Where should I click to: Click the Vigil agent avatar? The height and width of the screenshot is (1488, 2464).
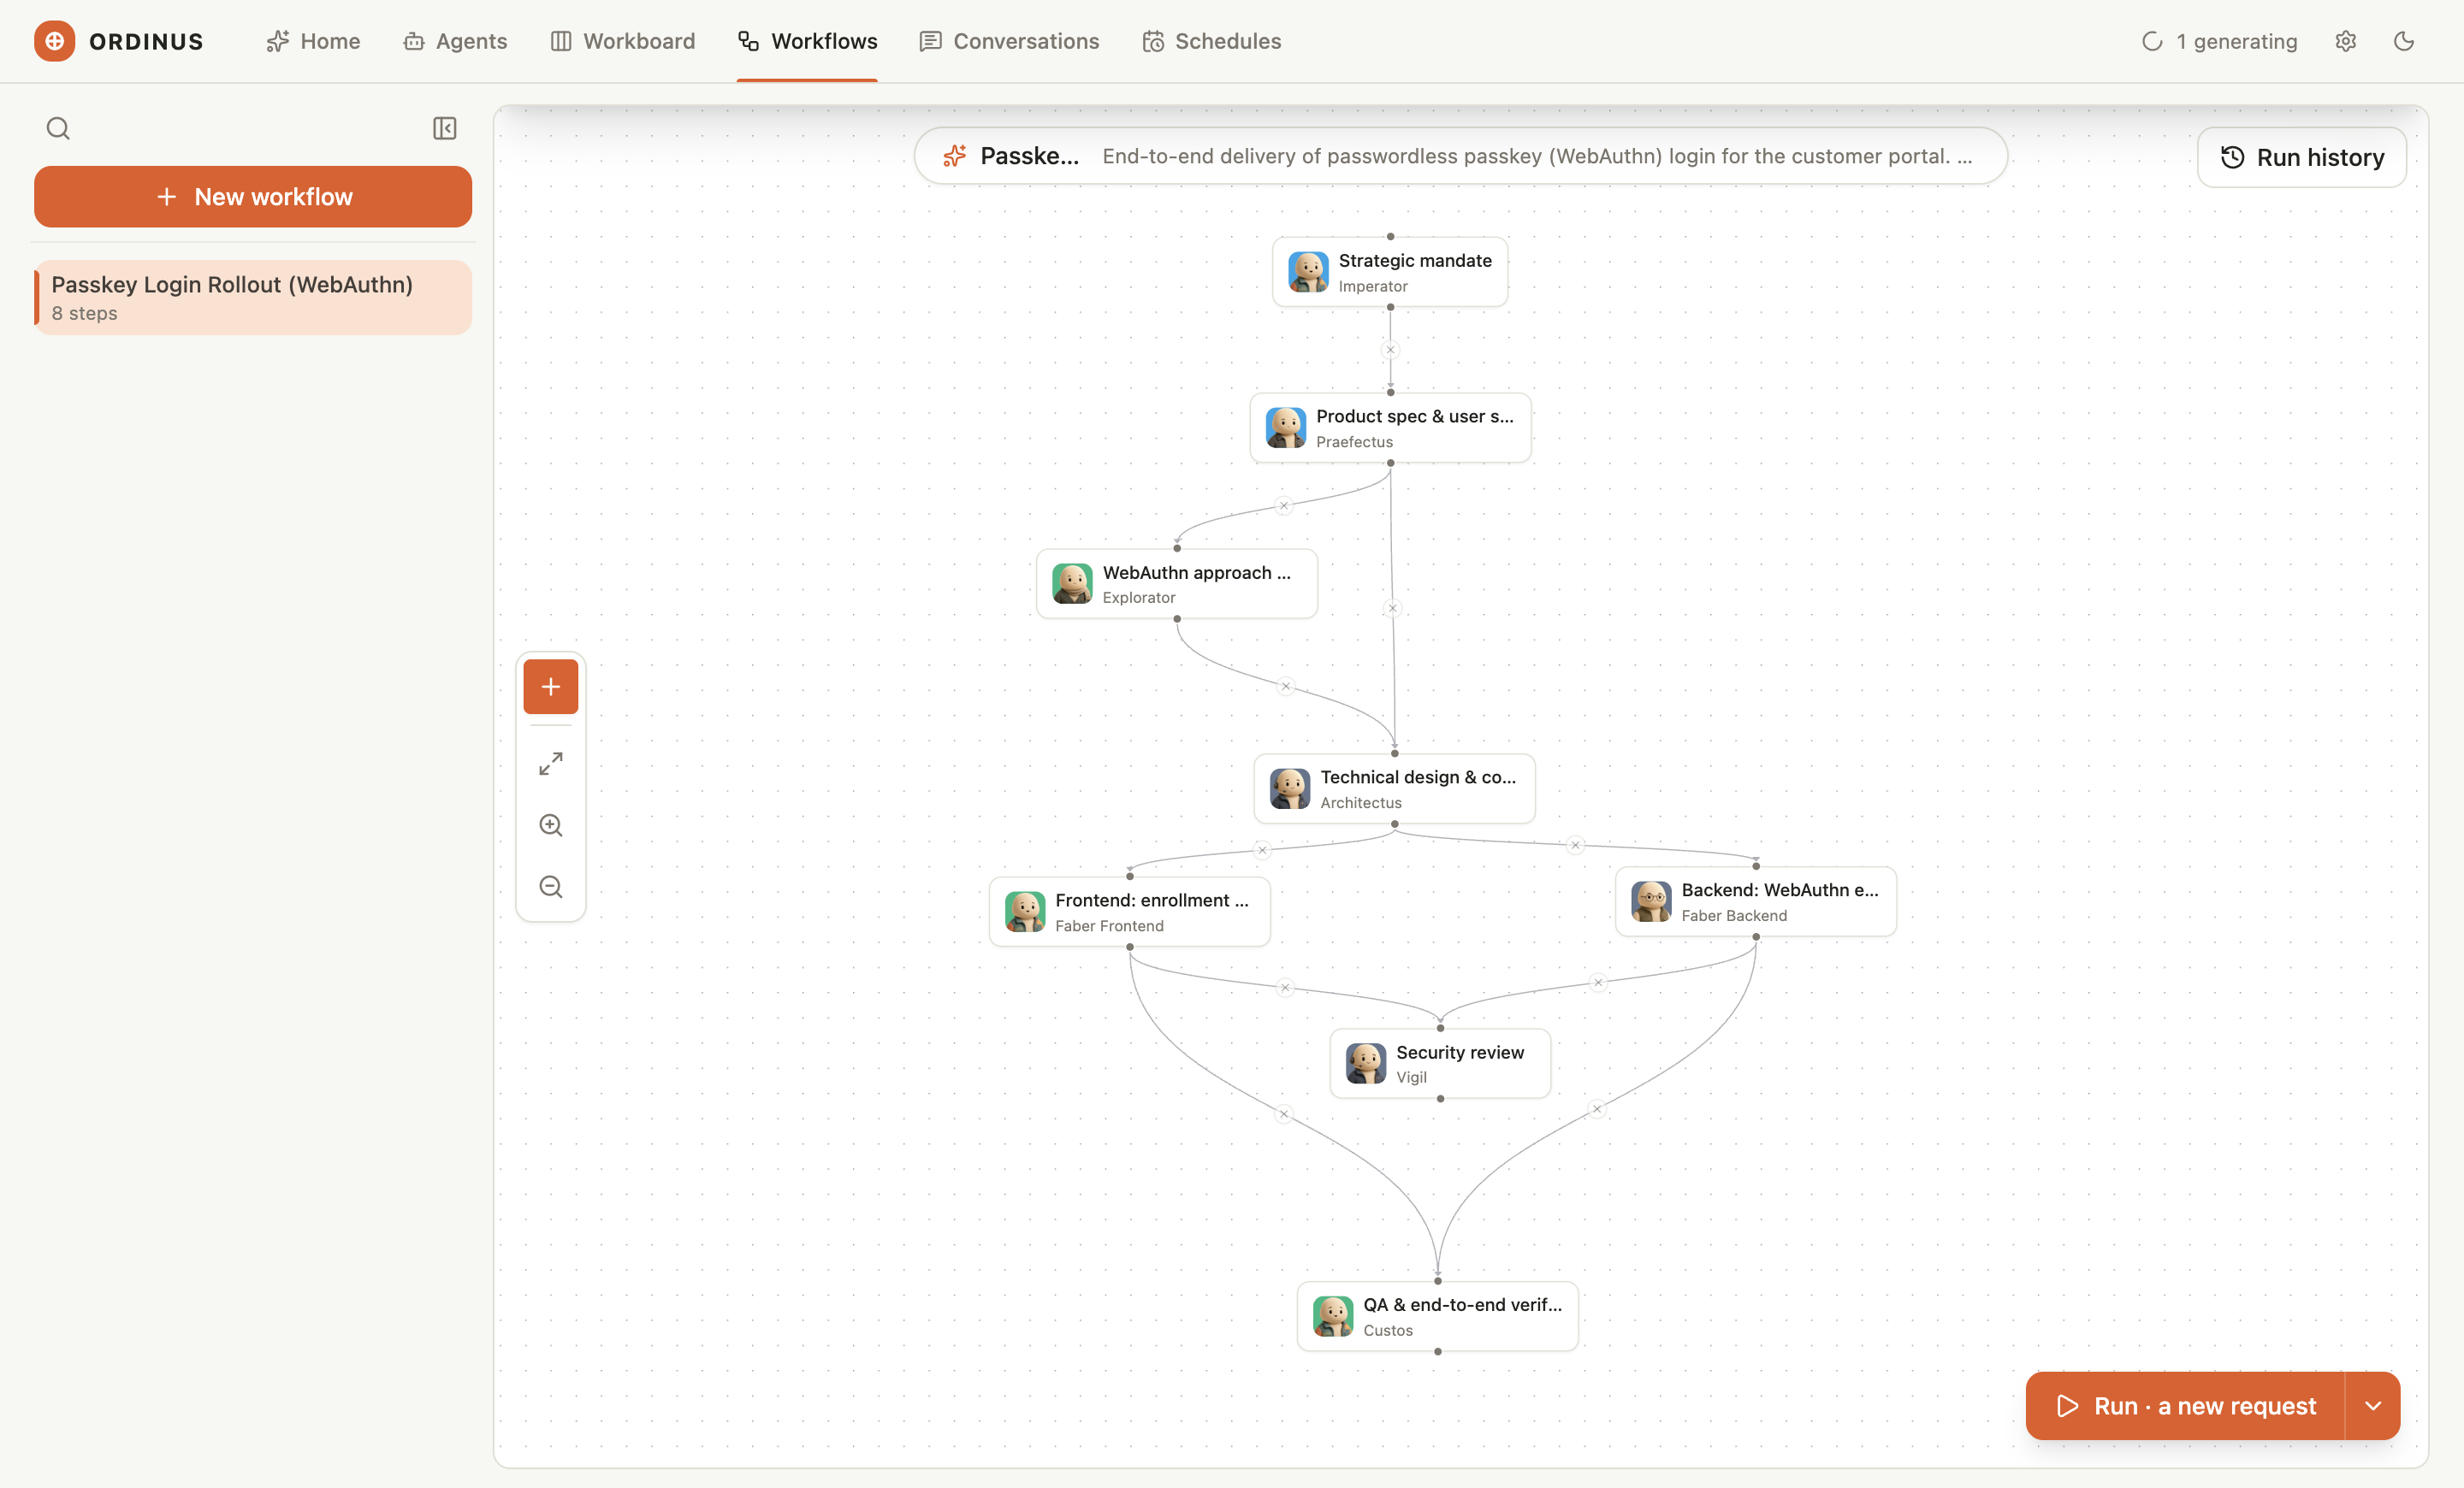point(1366,1063)
